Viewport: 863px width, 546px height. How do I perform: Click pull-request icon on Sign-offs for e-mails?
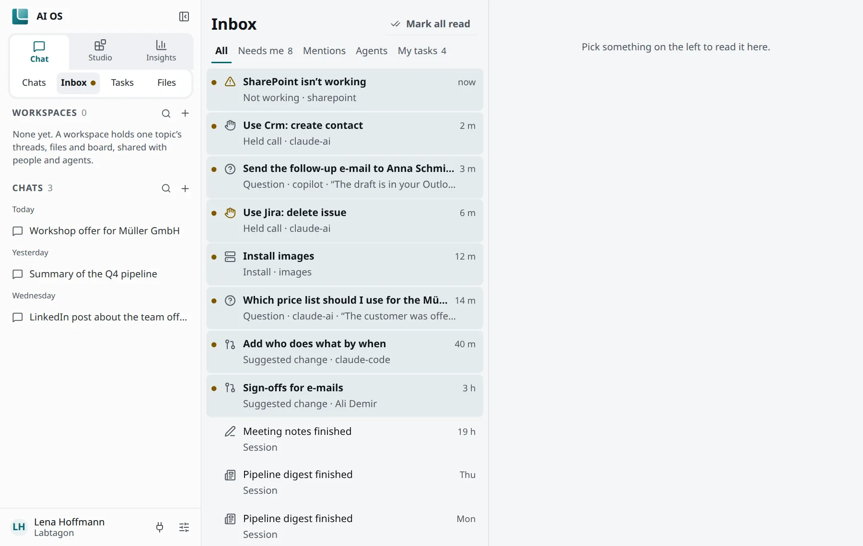coord(230,388)
